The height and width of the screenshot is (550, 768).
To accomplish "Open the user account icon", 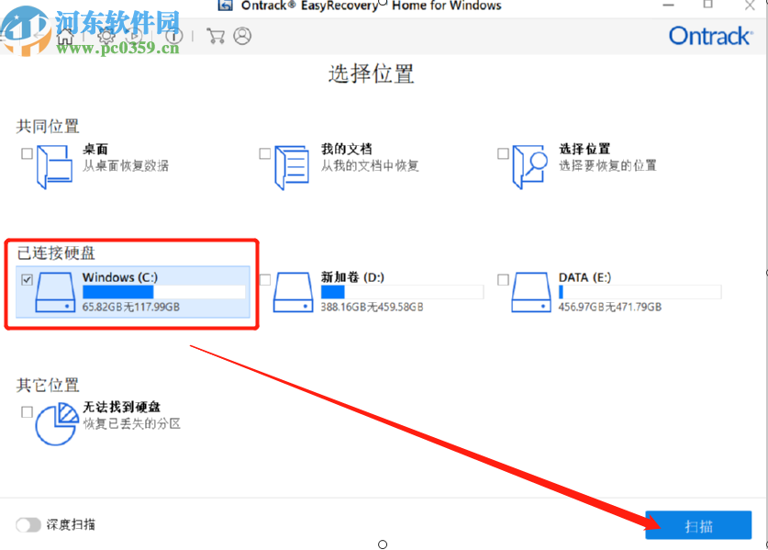I will (x=242, y=37).
